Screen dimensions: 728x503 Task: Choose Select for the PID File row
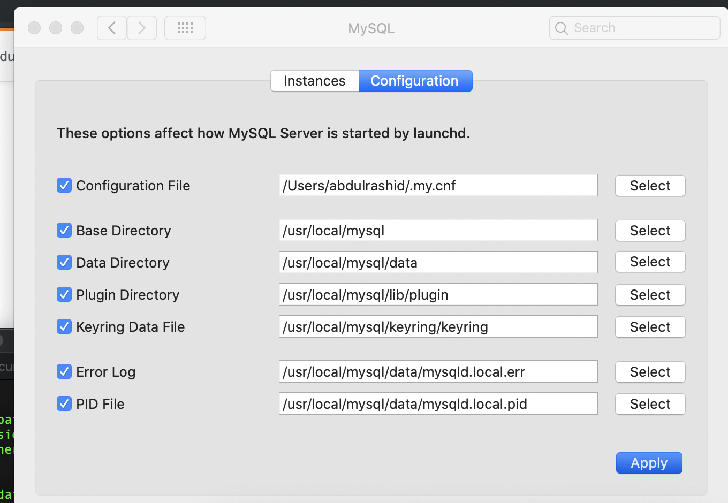point(650,404)
